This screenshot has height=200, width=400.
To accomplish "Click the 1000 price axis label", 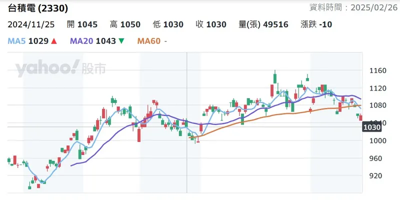I will click(378, 141).
